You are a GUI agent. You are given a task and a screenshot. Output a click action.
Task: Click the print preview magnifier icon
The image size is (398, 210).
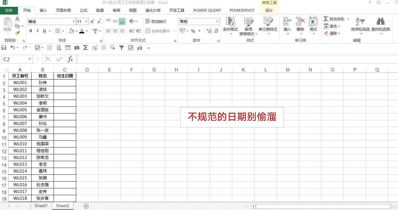(x=59, y=48)
